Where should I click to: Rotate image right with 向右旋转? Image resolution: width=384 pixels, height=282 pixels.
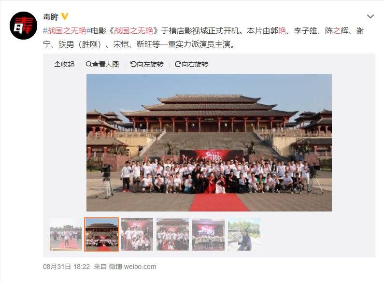pos(191,64)
